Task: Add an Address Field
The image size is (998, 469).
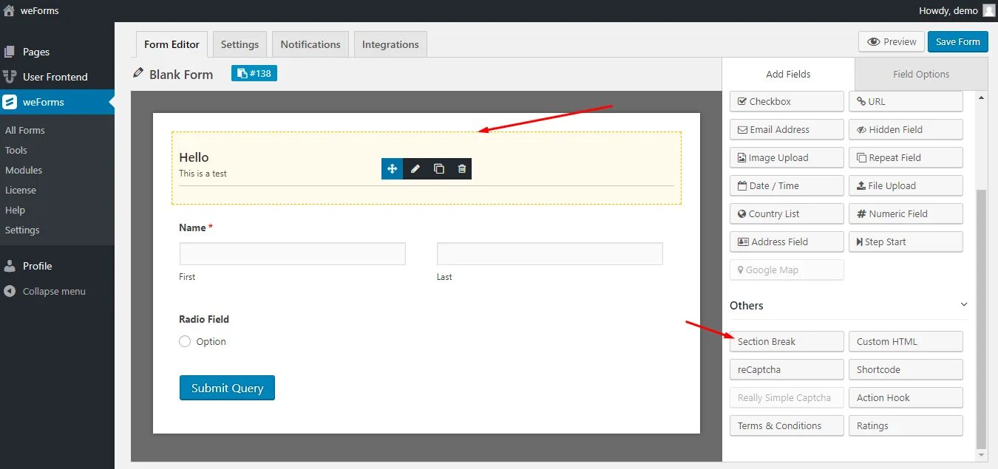Action: tap(787, 242)
